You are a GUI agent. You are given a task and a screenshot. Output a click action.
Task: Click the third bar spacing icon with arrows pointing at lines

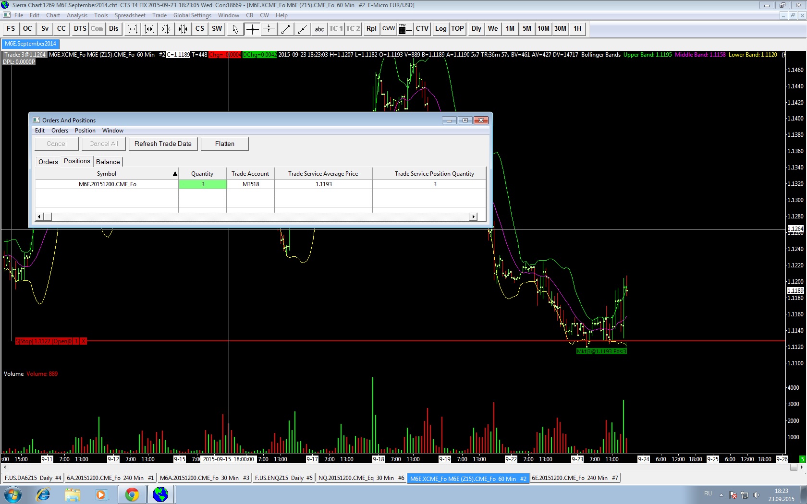tap(166, 29)
